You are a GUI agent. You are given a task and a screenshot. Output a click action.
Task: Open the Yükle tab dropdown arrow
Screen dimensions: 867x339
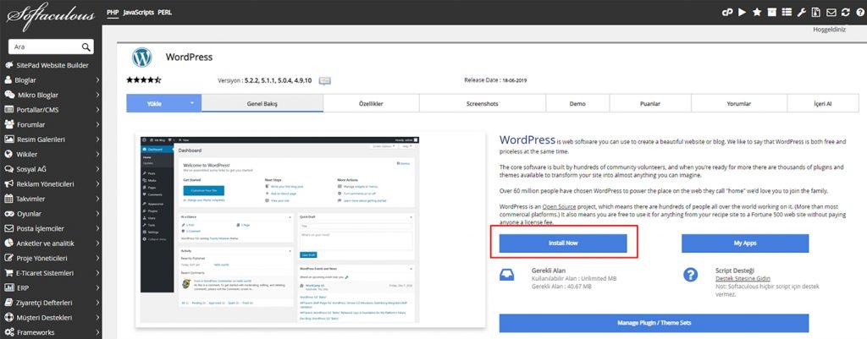coord(192,103)
